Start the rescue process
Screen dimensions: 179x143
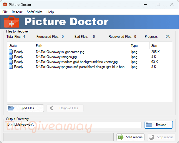click(130, 137)
